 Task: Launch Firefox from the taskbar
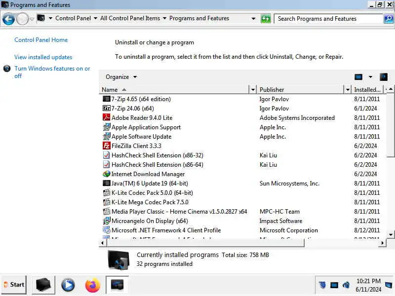tap(92, 285)
